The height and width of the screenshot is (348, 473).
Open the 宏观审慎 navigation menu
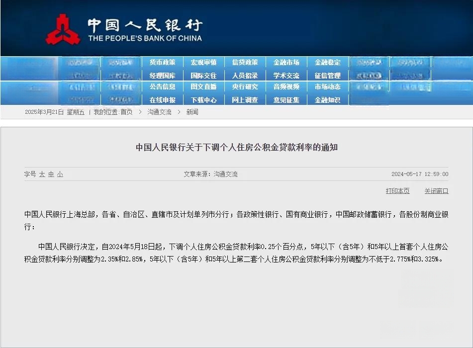pyautogui.click(x=203, y=62)
